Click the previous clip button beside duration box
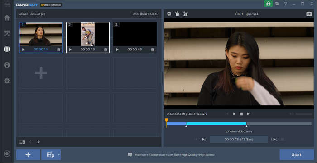 (196, 139)
